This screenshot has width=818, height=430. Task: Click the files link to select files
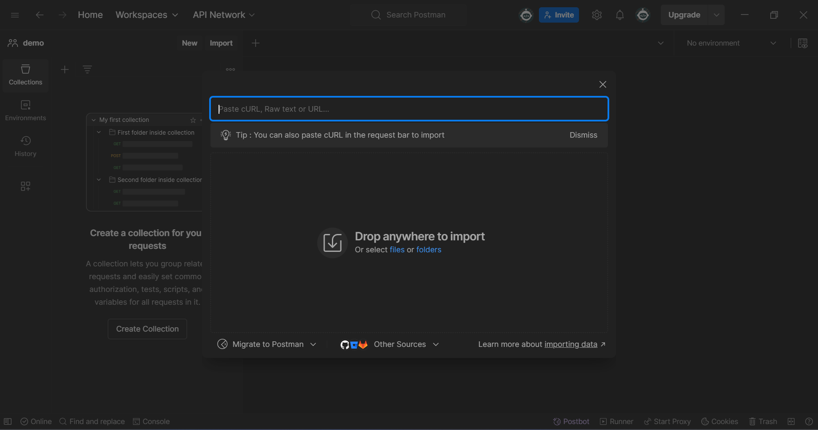click(x=397, y=250)
